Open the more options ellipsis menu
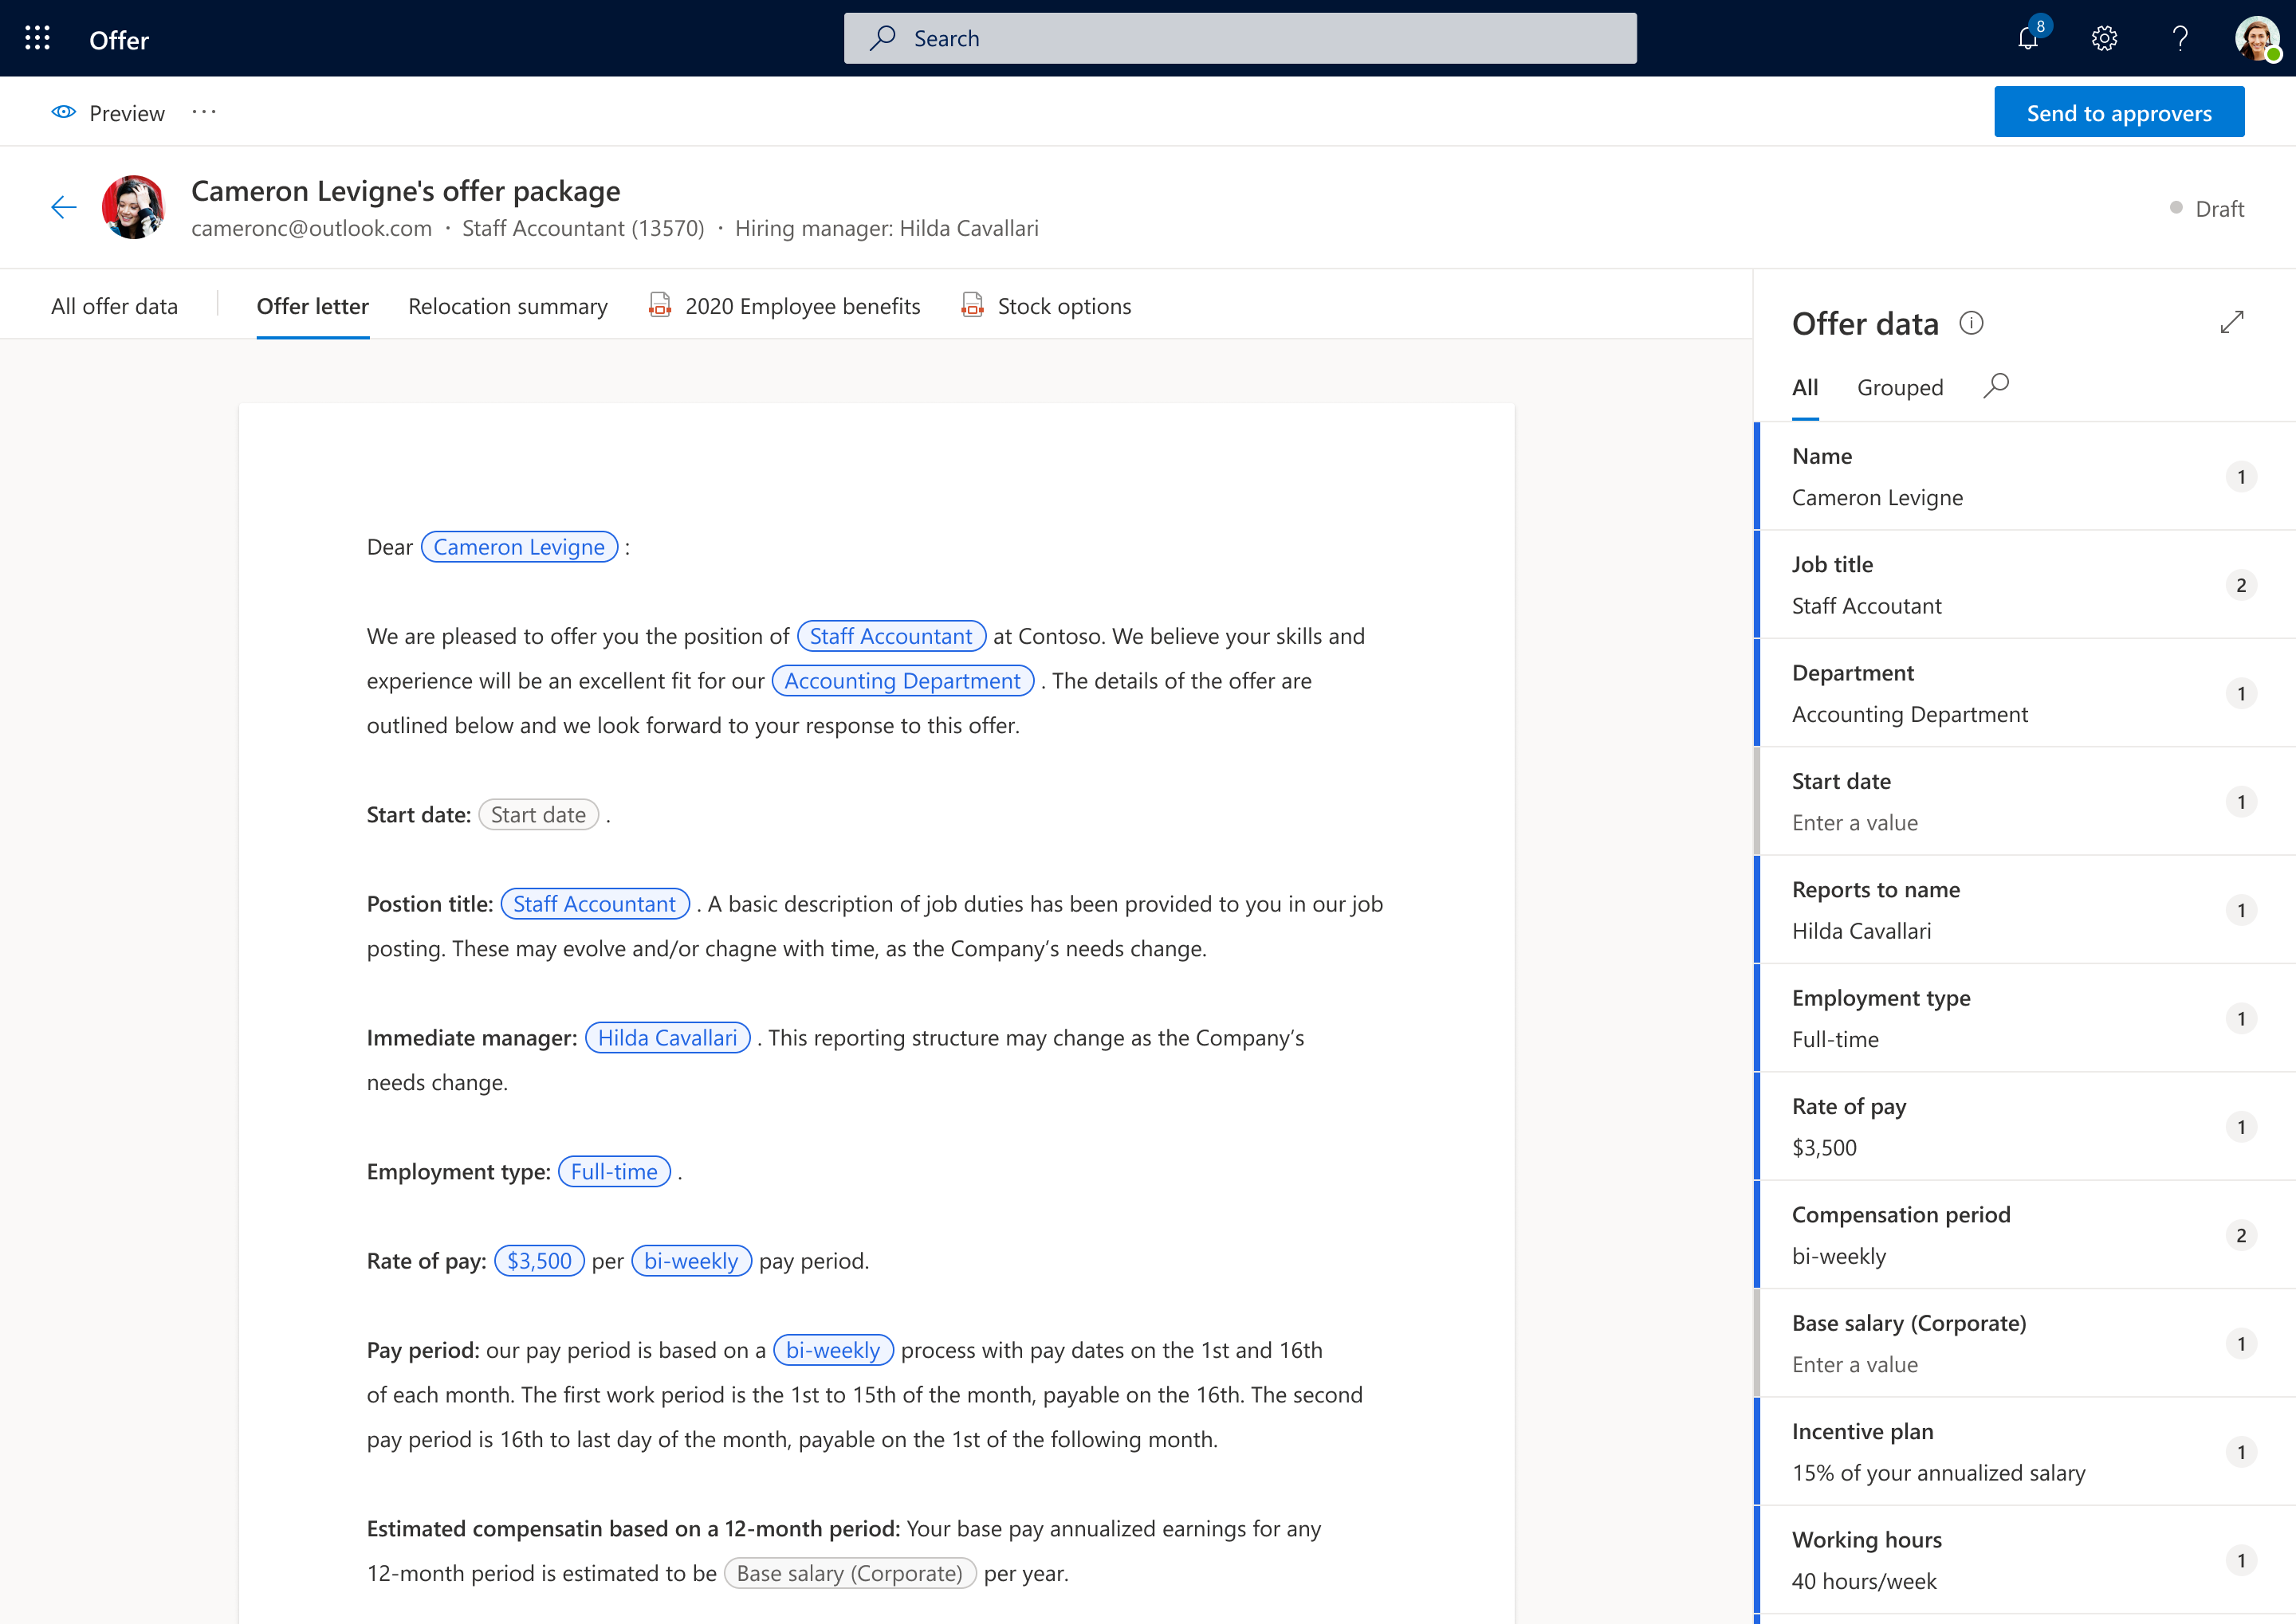 click(x=204, y=113)
